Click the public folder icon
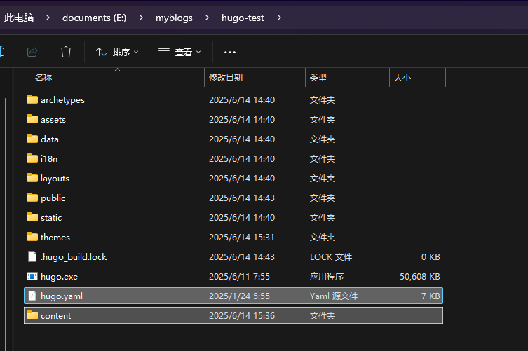528x351 pixels. pyautogui.click(x=32, y=198)
